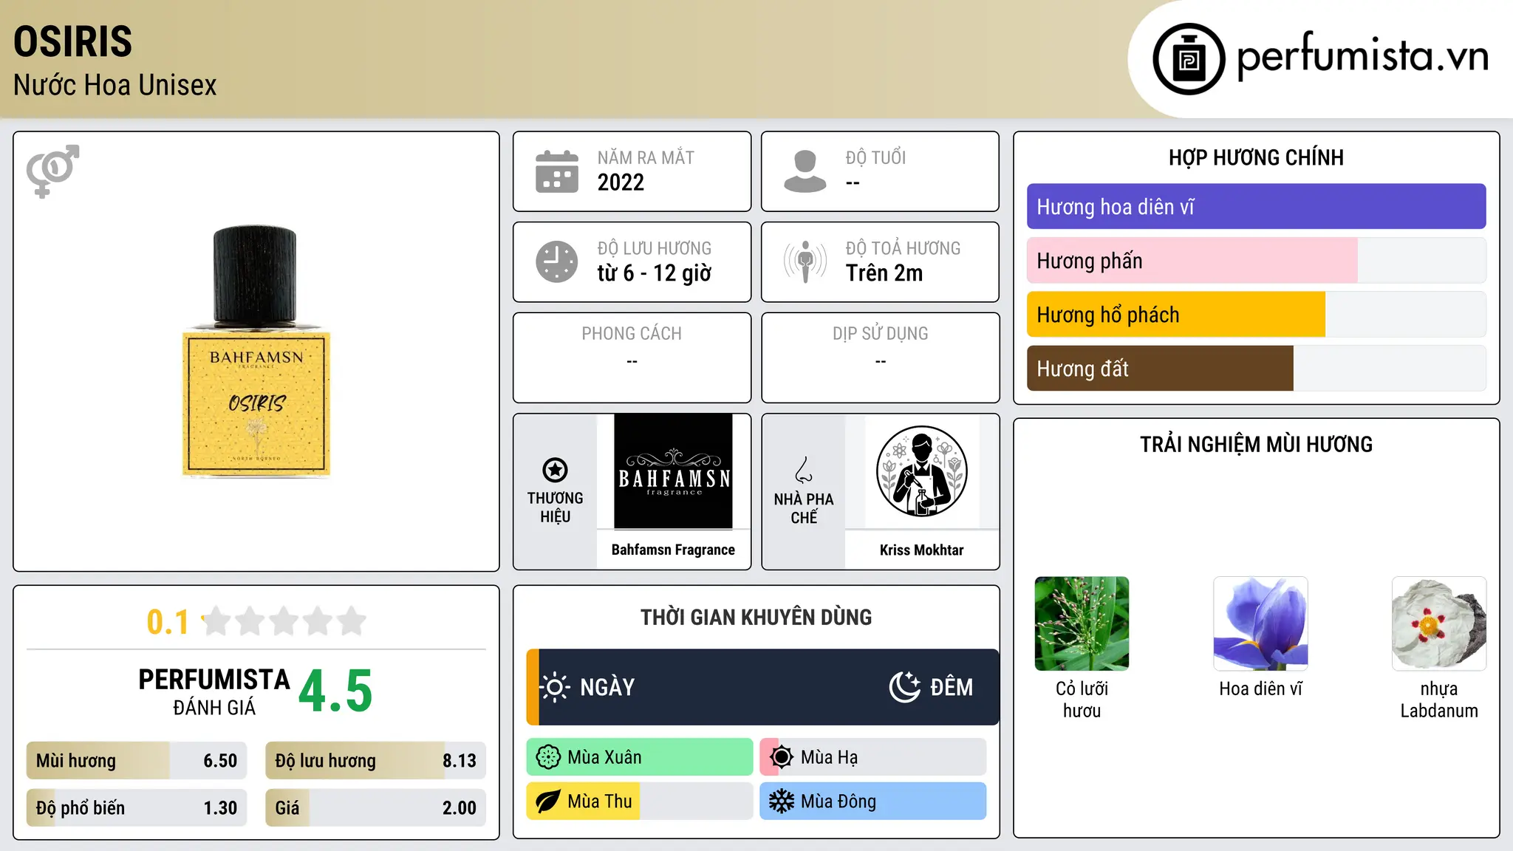
Task: Click the unisex gender symbol icon
Action: [x=52, y=171]
